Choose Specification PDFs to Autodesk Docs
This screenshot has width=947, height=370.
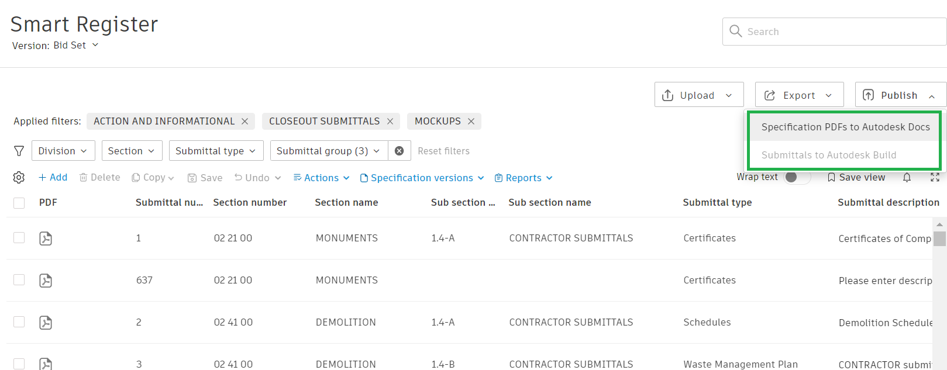pyautogui.click(x=845, y=127)
